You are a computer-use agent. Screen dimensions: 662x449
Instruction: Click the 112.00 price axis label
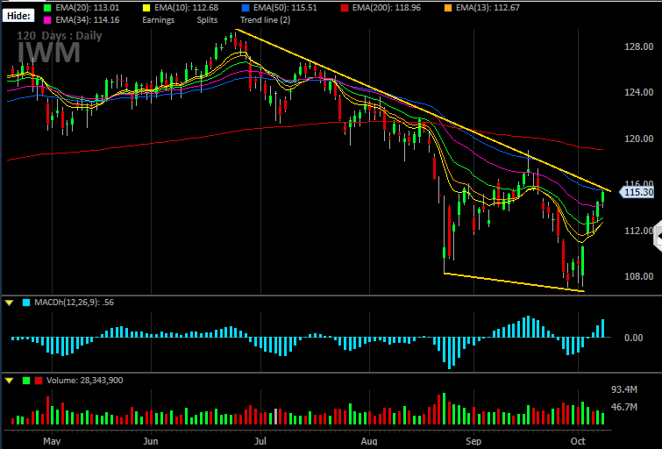639,231
